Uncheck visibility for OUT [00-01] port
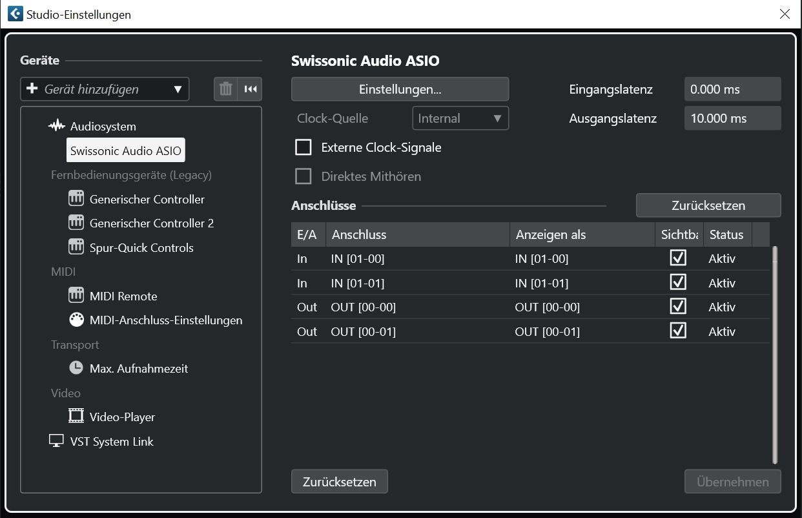 coord(678,331)
